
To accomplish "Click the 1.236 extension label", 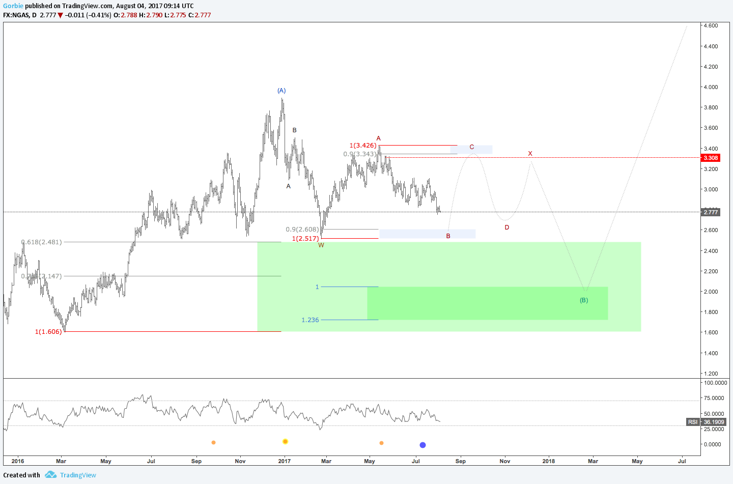I will (310, 320).
